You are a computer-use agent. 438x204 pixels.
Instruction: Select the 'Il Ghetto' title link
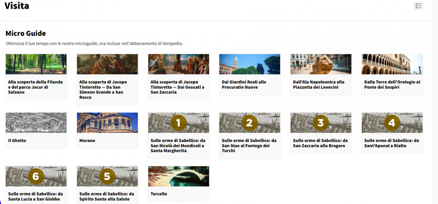pyautogui.click(x=17, y=141)
